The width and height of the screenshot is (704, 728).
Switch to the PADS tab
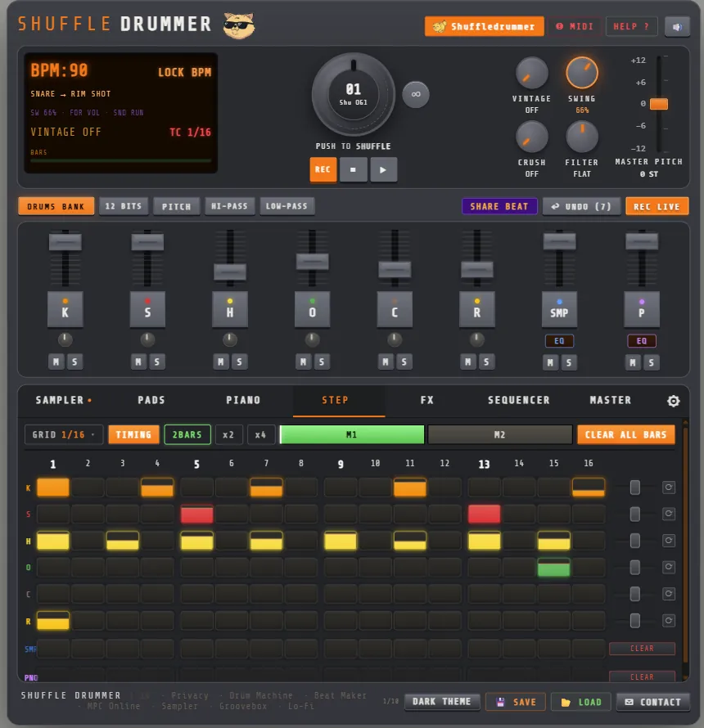click(x=151, y=400)
